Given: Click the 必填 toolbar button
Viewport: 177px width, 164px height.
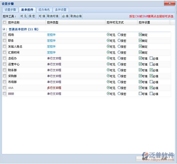Looking at the screenshot, I should tap(65, 16).
